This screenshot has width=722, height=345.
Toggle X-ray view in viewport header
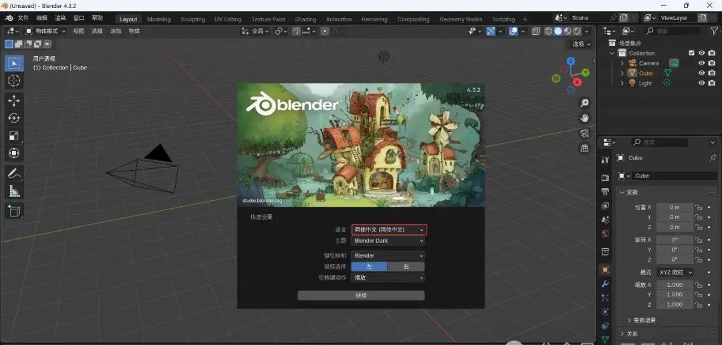point(535,31)
